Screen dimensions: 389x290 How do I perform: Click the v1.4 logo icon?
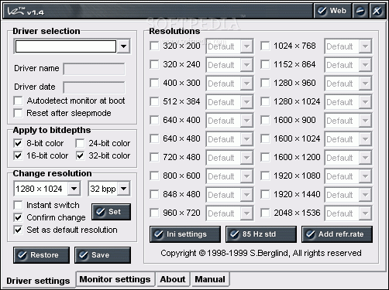tap(26, 12)
